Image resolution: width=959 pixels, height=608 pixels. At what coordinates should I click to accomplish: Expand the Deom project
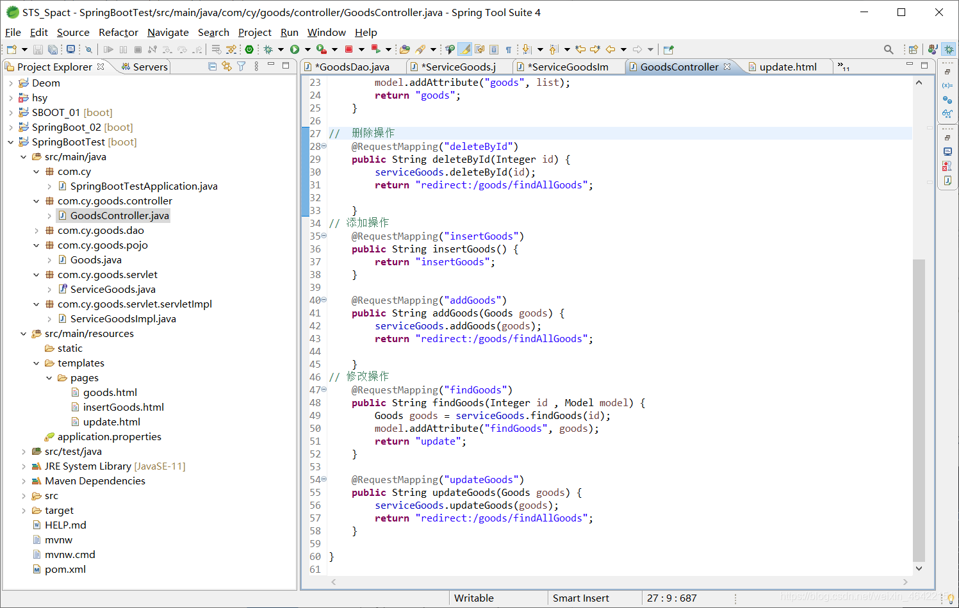point(11,83)
